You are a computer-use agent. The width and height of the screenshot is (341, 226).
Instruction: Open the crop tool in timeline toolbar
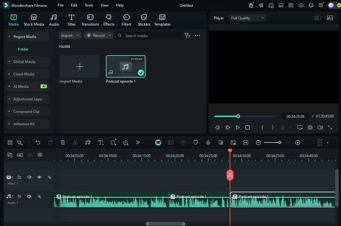[113, 142]
